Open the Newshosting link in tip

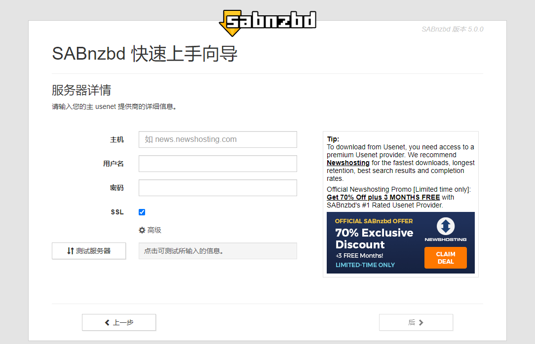(x=348, y=163)
